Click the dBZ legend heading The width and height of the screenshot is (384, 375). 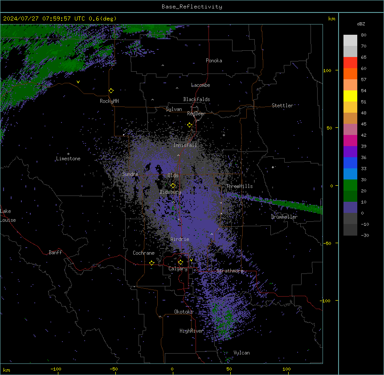pos(361,24)
